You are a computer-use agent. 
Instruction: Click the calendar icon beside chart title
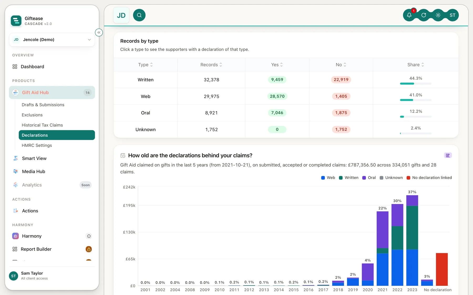point(123,155)
